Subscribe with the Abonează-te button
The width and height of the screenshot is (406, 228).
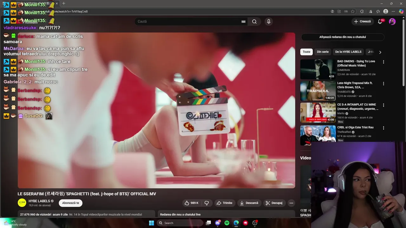[x=71, y=203]
